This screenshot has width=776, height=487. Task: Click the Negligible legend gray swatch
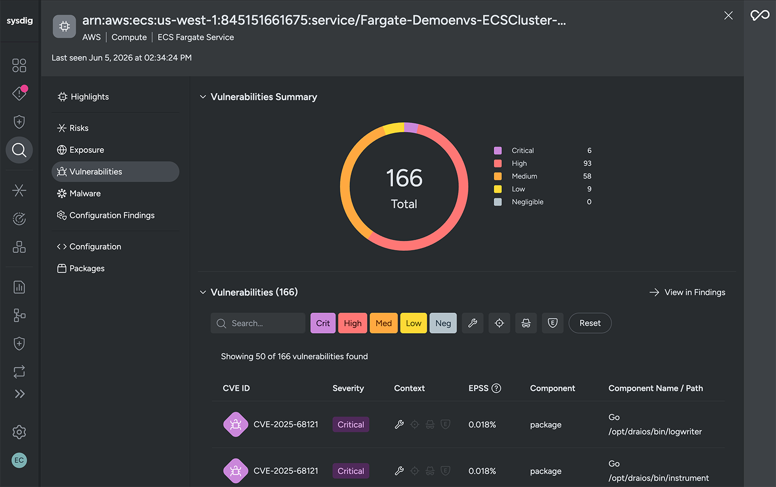point(498,202)
